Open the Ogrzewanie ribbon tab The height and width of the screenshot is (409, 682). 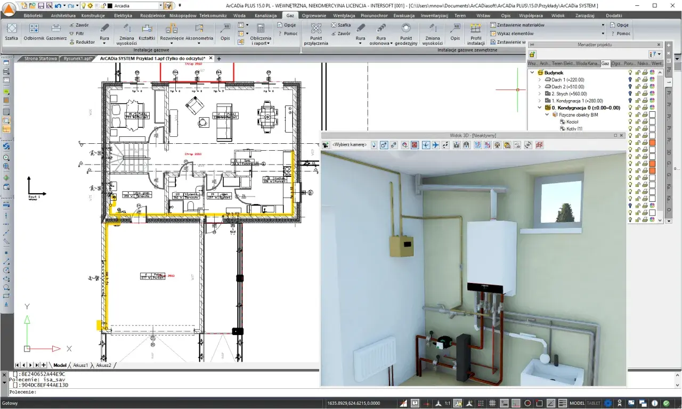pyautogui.click(x=314, y=15)
